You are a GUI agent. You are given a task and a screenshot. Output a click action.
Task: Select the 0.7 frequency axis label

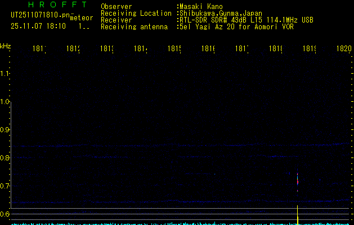tap(6, 186)
